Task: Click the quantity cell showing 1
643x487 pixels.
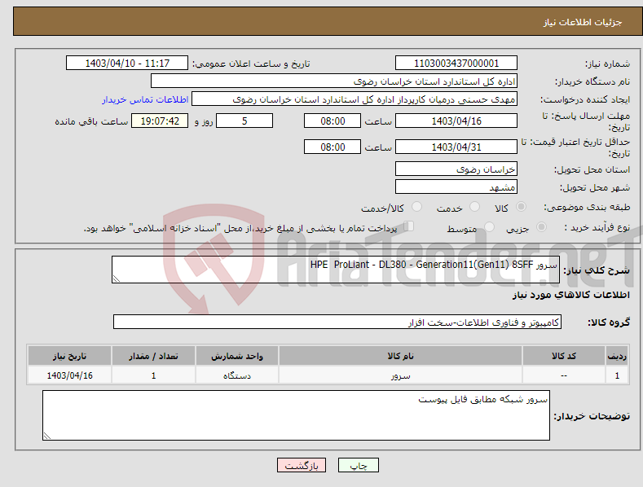Action: [153, 375]
